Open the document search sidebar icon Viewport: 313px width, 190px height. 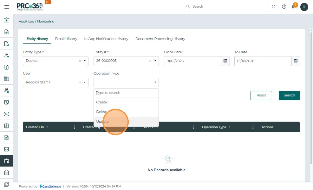(6, 44)
